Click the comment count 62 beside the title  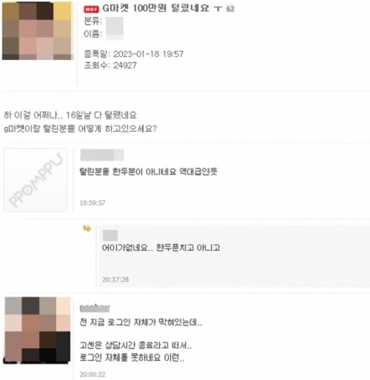(230, 9)
